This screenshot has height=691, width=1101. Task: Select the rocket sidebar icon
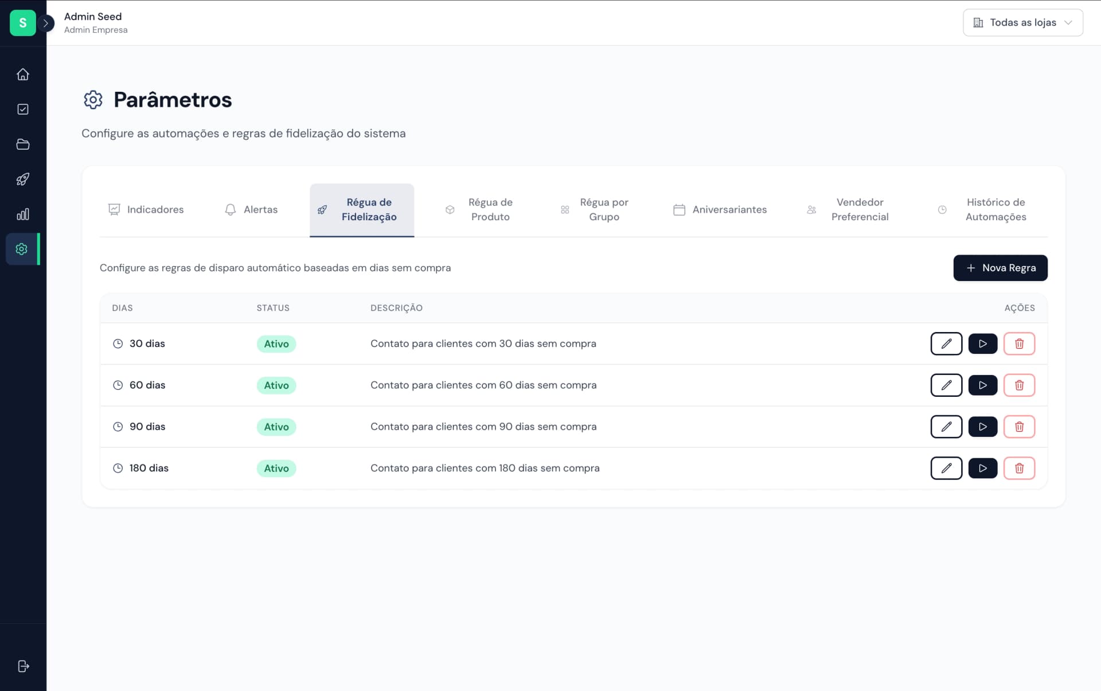(x=23, y=179)
